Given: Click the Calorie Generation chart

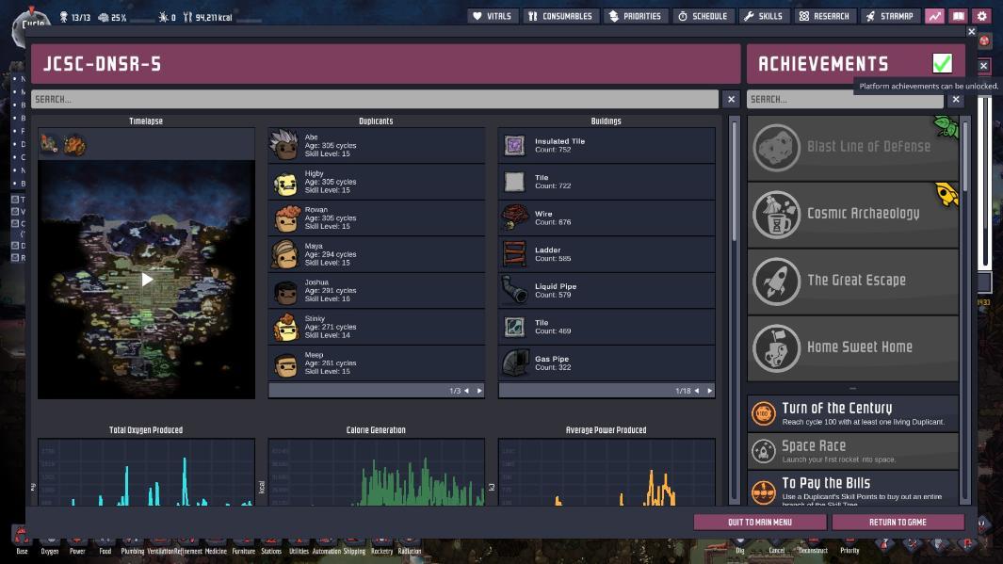Looking at the screenshot, I should coord(376,472).
